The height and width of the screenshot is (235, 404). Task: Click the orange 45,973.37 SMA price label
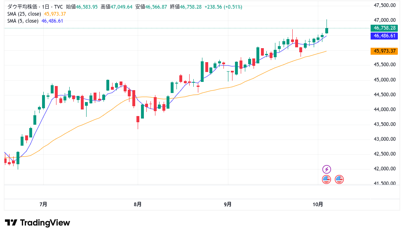click(384, 51)
